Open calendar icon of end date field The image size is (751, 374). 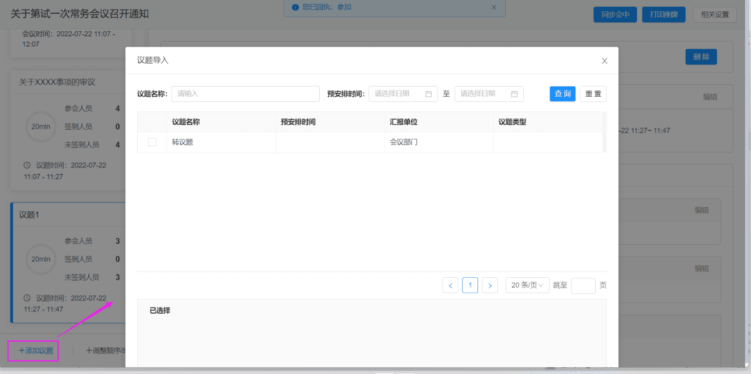click(514, 94)
